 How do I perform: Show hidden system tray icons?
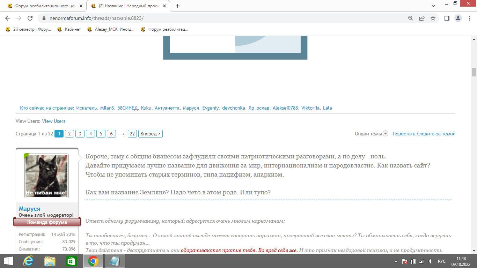(x=396, y=261)
